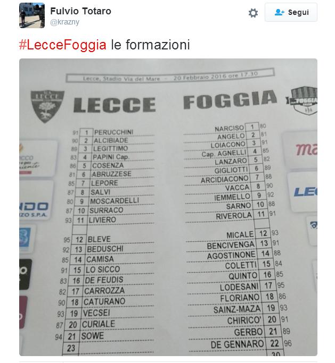Open the #LecceFoggia hashtag
335x363 pixels.
click(62, 45)
